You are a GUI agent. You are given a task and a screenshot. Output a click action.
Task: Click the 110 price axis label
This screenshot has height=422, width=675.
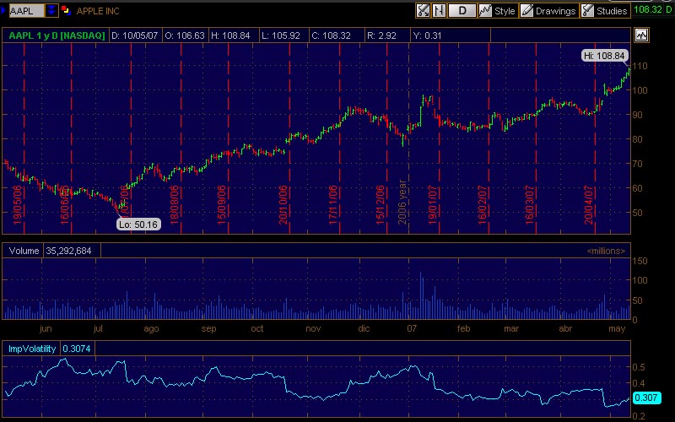click(x=640, y=66)
